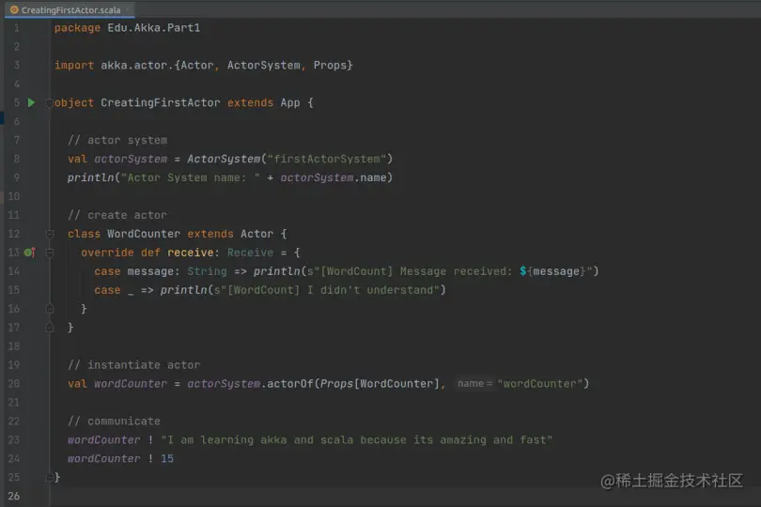Image resolution: width=761 pixels, height=507 pixels.
Task: Click 'Actor' after extends on line 12
Action: (x=256, y=234)
